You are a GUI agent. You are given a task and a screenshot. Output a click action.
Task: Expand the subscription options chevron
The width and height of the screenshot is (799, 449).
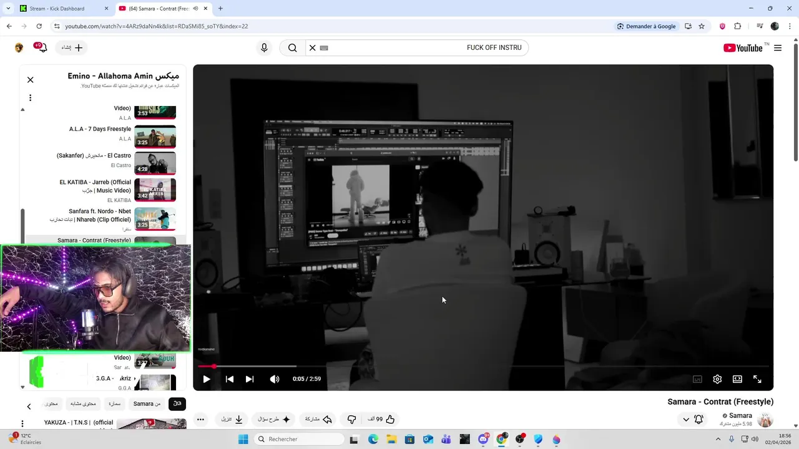(x=685, y=420)
